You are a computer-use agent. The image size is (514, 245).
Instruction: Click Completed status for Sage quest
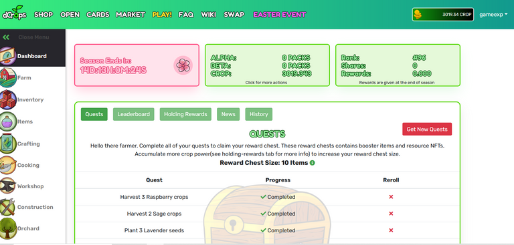point(278,214)
